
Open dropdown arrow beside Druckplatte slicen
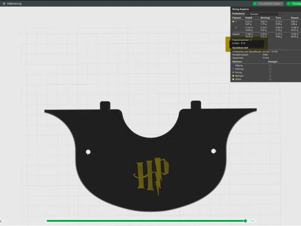tap(255, 4)
